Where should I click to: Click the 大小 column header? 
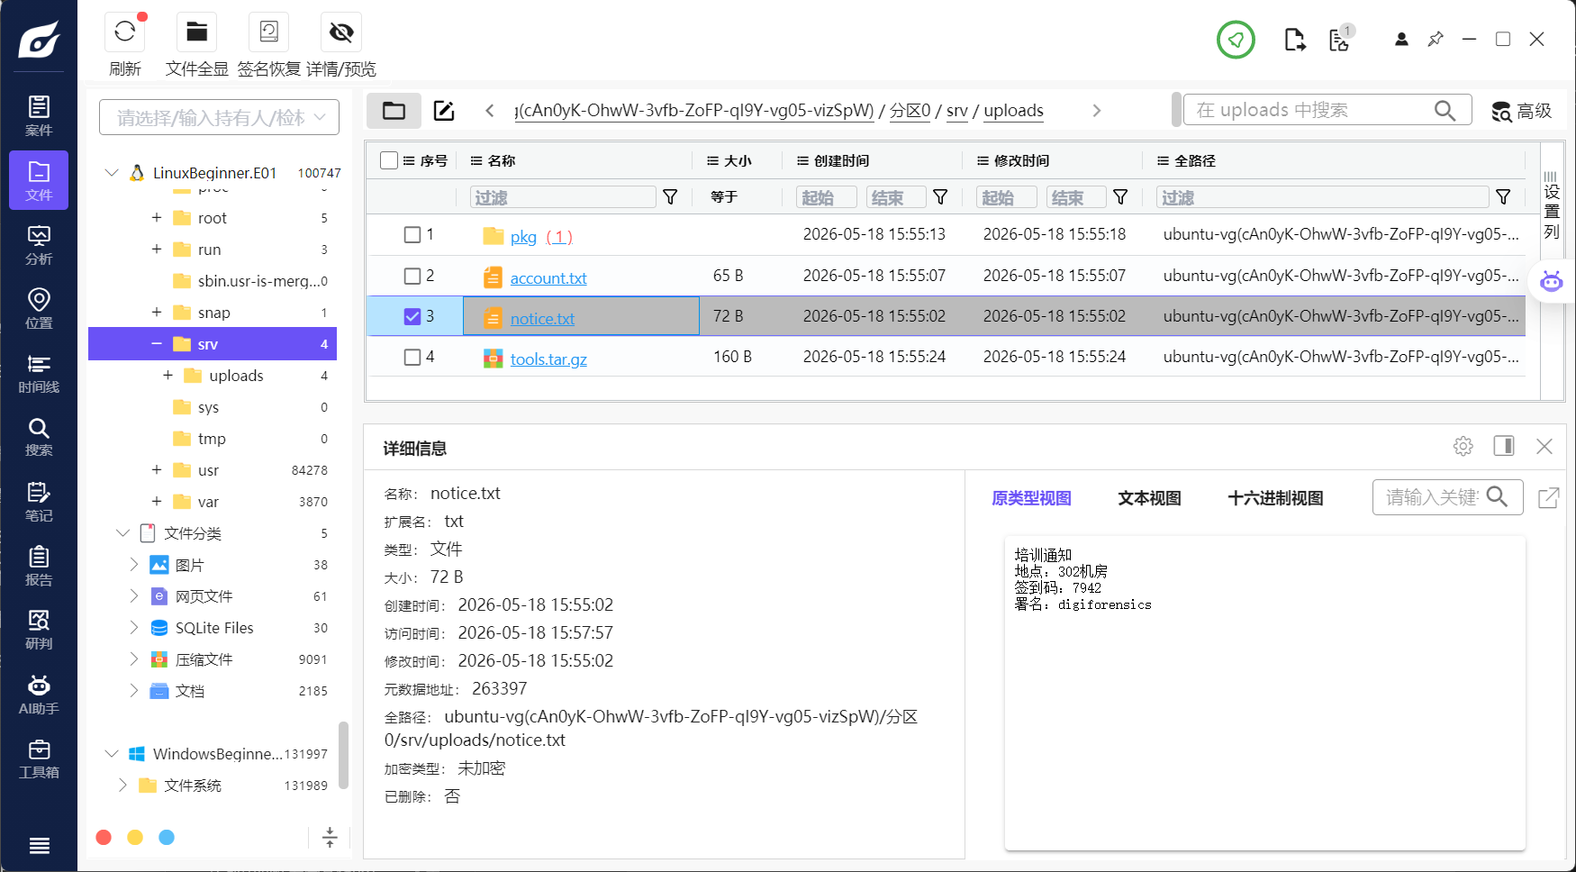738,160
